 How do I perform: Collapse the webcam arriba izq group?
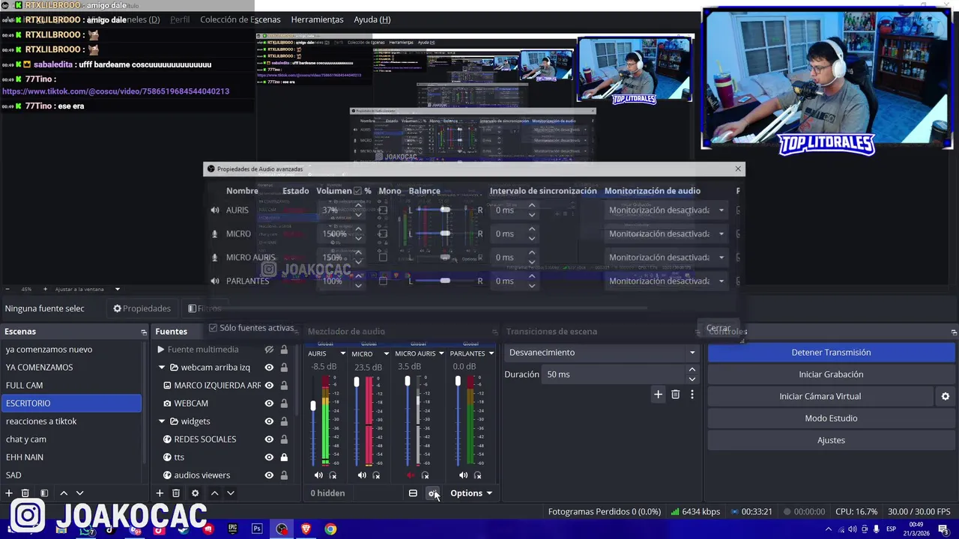(161, 368)
